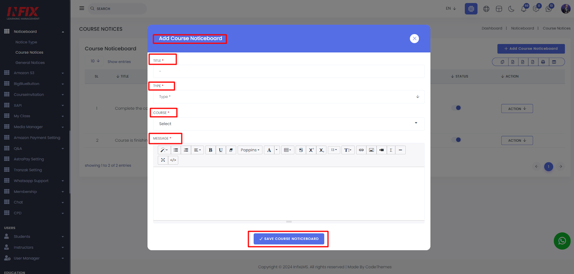Expand the BigBlueButton sidebar menu
This screenshot has width=574, height=274.
34,84
